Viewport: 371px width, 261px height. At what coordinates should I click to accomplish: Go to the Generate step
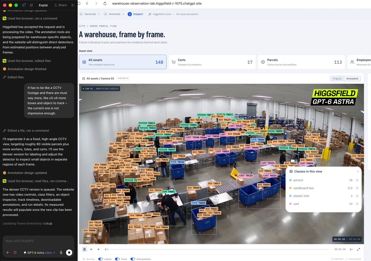click(88, 14)
